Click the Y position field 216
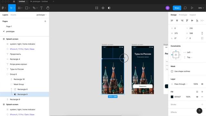Screen dimensions: 206x116 (191, 28)
